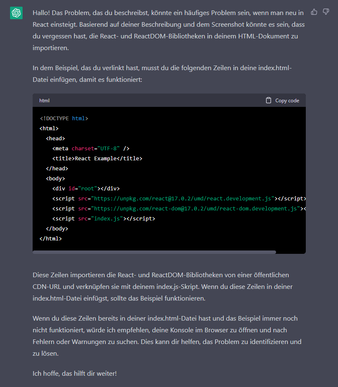This screenshot has height=387, width=338.
Task: Click the closing </html> tag line
Action: pos(51,239)
